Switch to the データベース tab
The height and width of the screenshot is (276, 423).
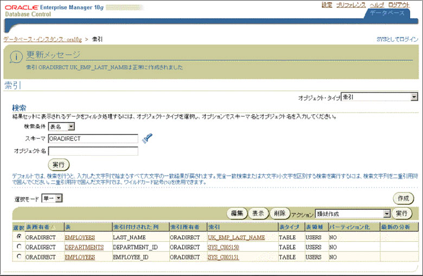387,13
